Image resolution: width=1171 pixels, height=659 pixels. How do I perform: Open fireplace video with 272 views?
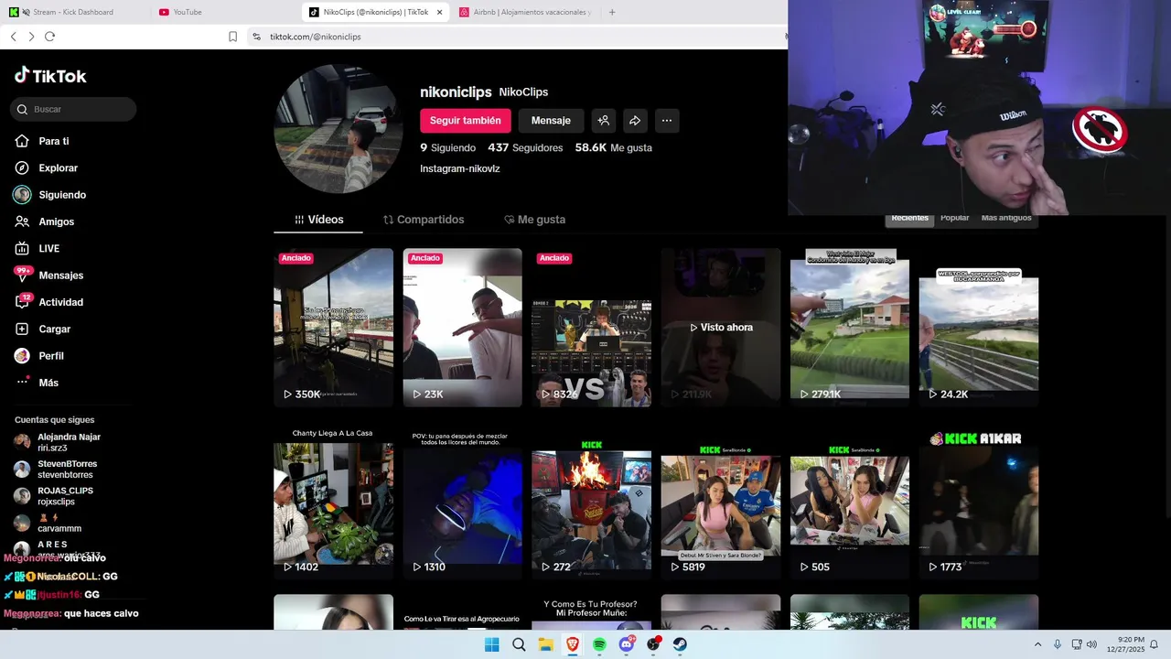[592, 501]
